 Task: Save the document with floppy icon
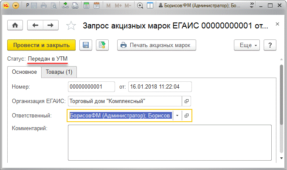tap(86, 45)
